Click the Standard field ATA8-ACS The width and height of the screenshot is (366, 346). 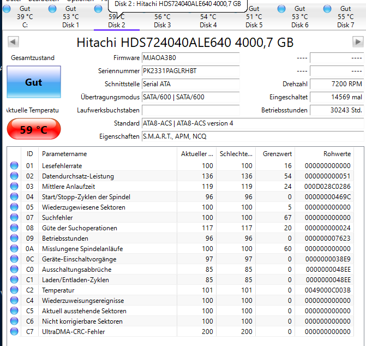(253, 123)
